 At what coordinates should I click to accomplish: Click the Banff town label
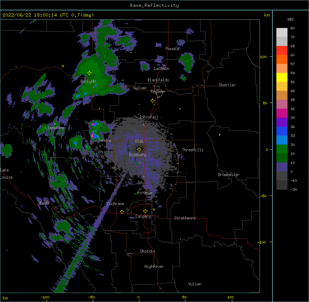44,203
